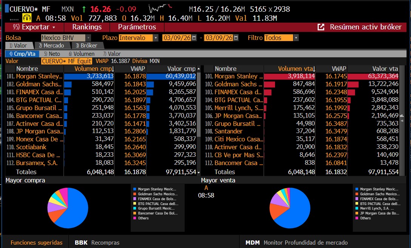Click the green up arrow price indicator

(x=84, y=9)
